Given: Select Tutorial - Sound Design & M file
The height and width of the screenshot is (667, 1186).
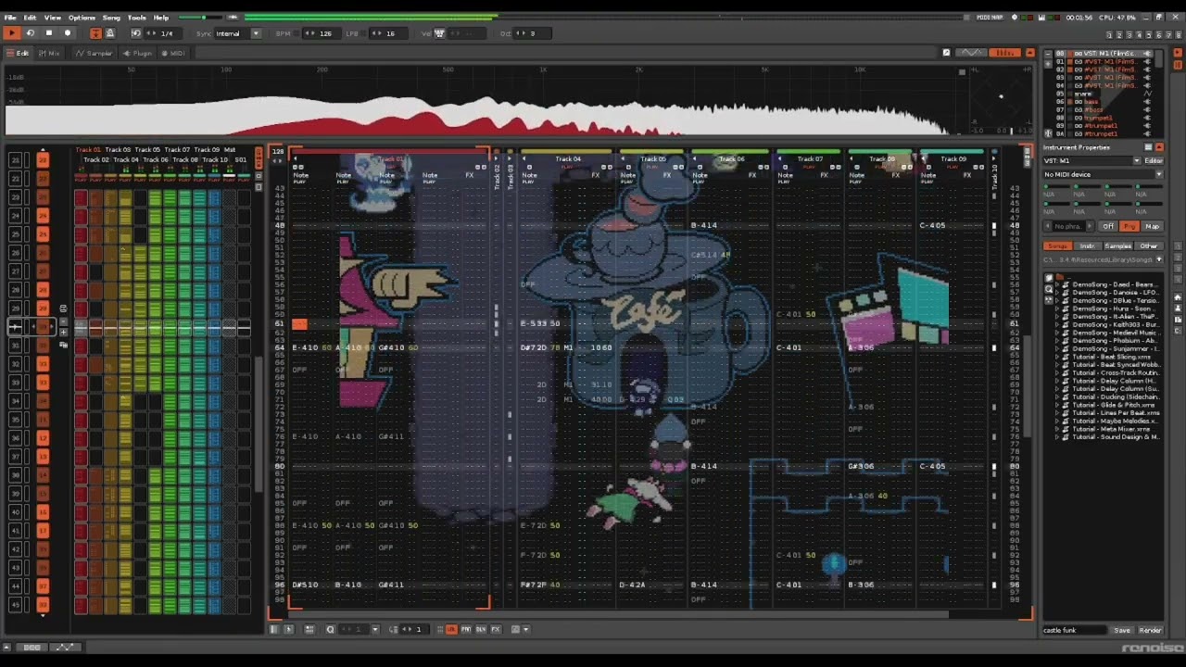Looking at the screenshot, I should point(1116,437).
